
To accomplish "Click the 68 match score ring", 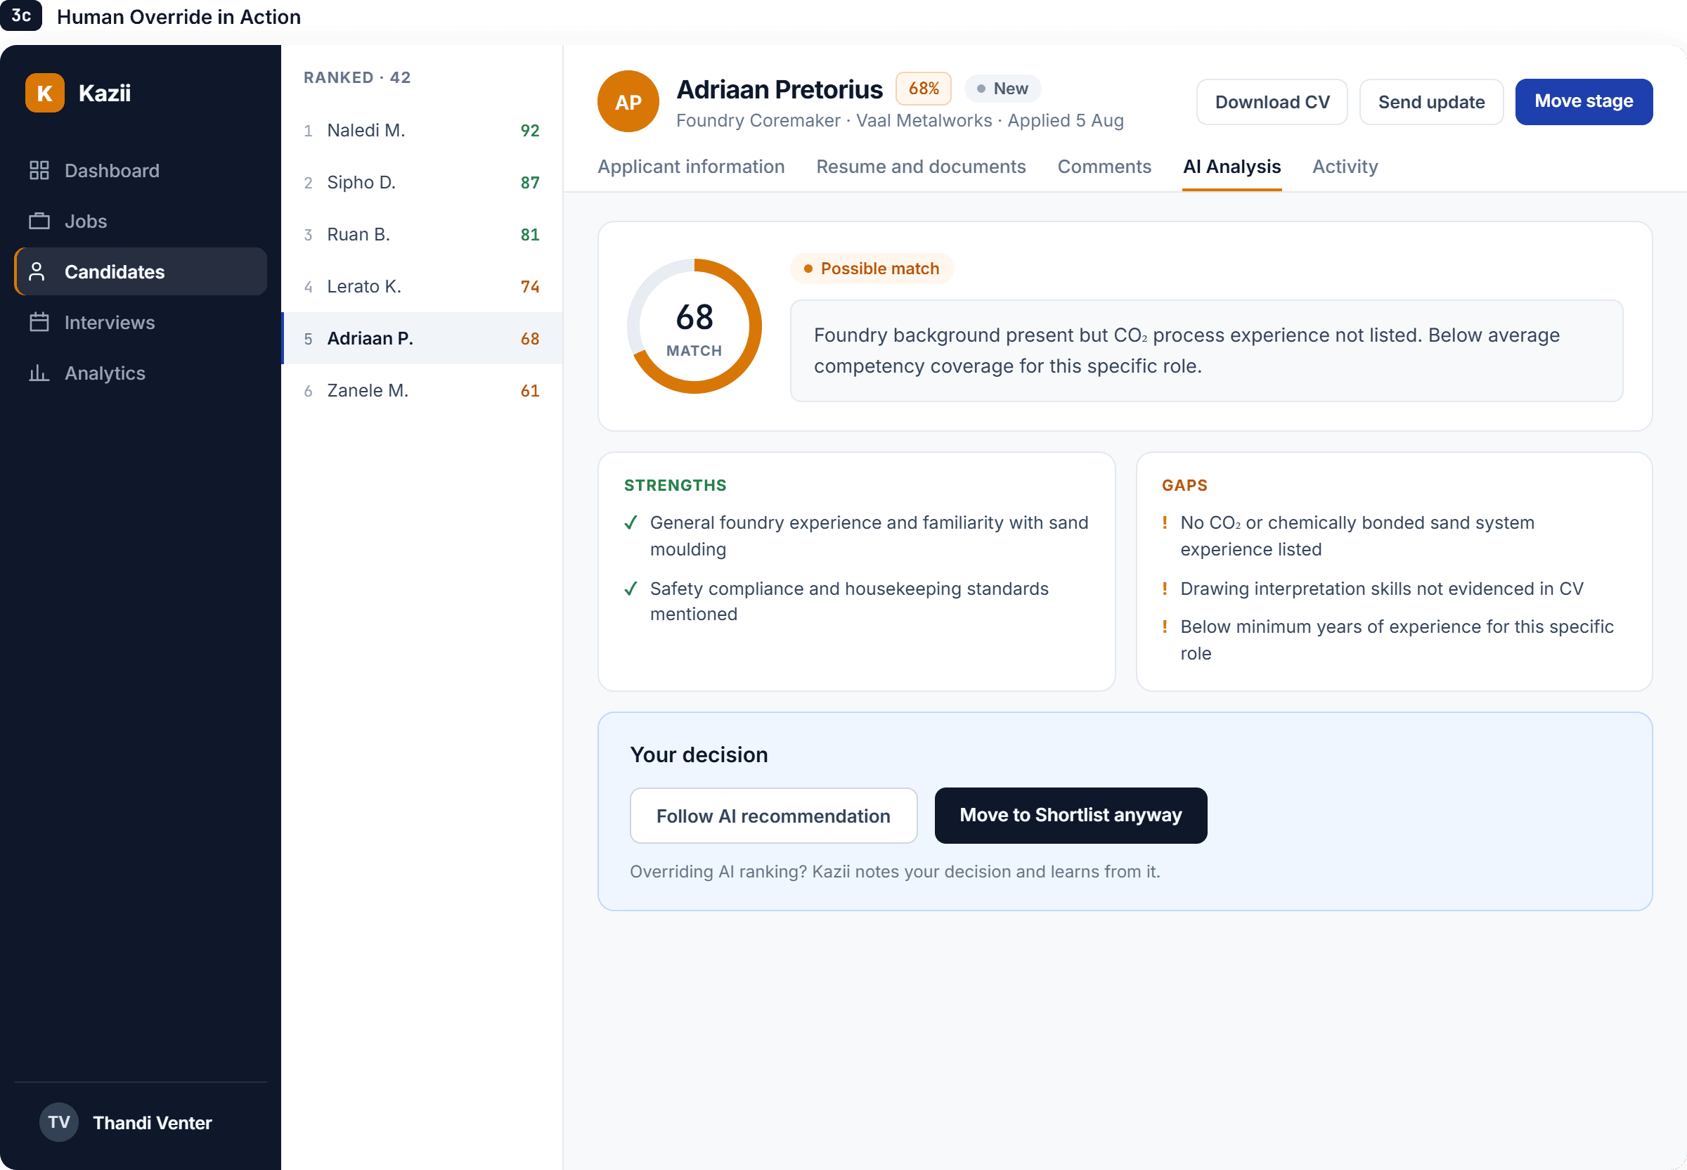I will click(694, 326).
